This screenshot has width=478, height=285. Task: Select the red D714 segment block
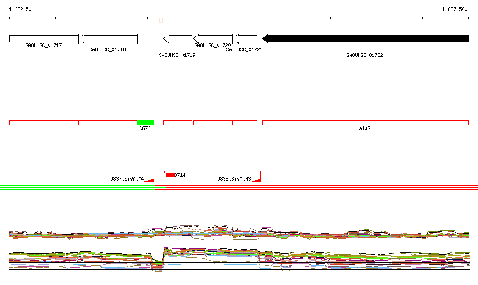[170, 175]
